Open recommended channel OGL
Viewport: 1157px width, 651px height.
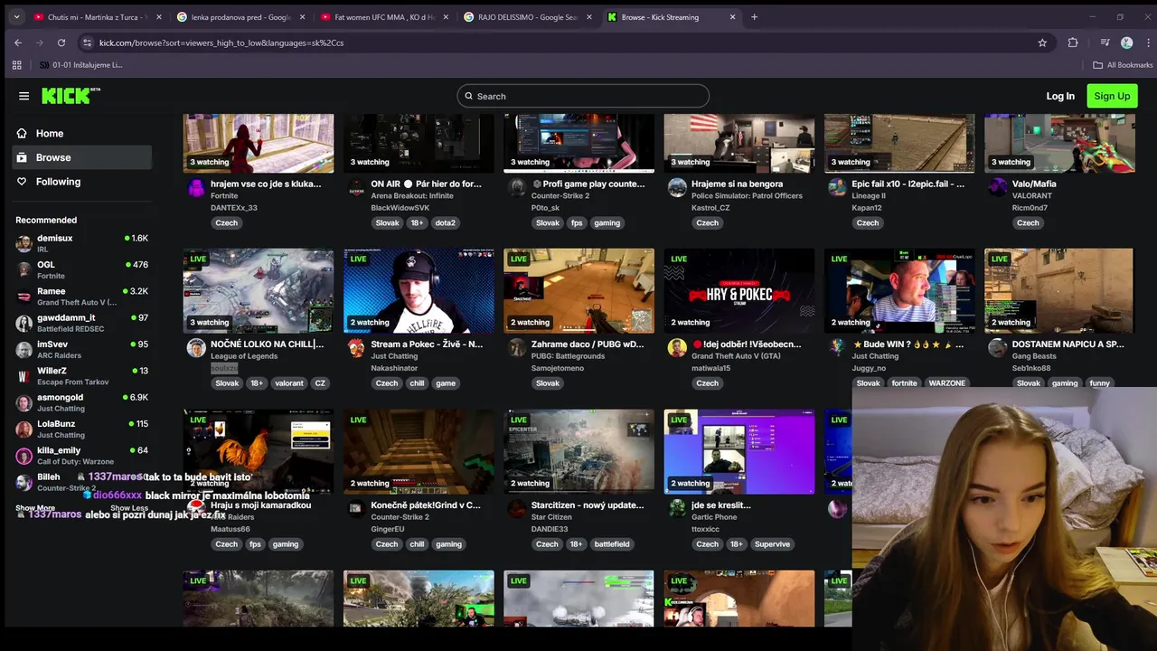(x=81, y=269)
